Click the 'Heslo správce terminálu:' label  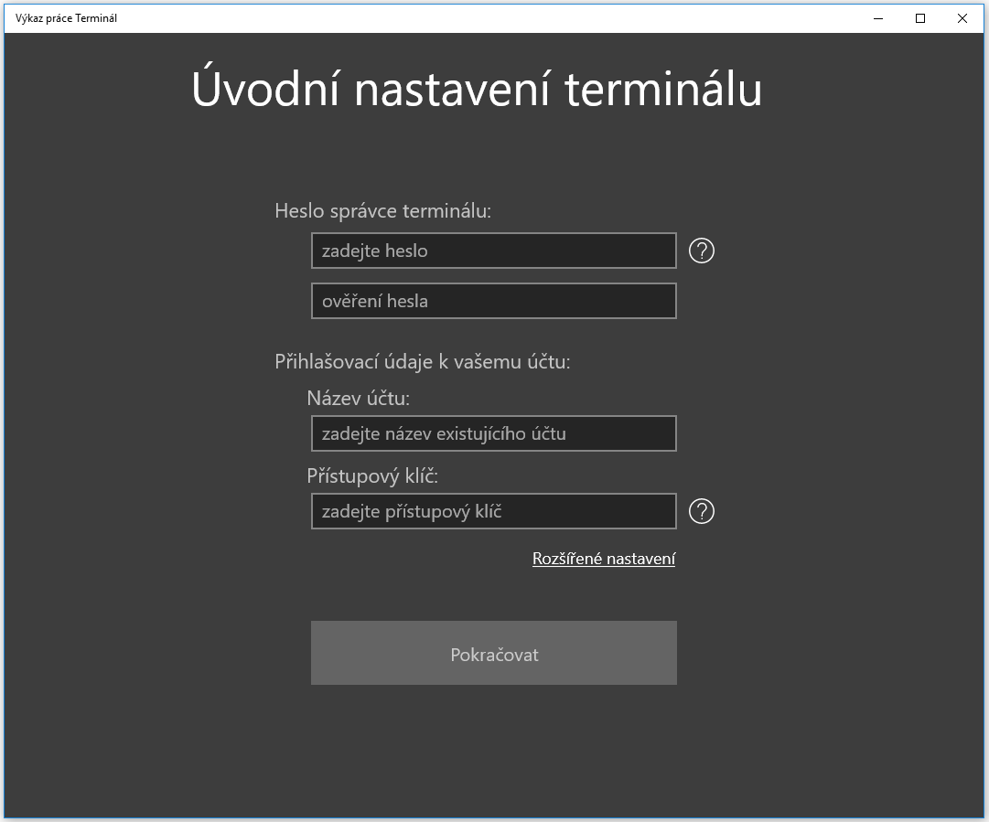382,211
